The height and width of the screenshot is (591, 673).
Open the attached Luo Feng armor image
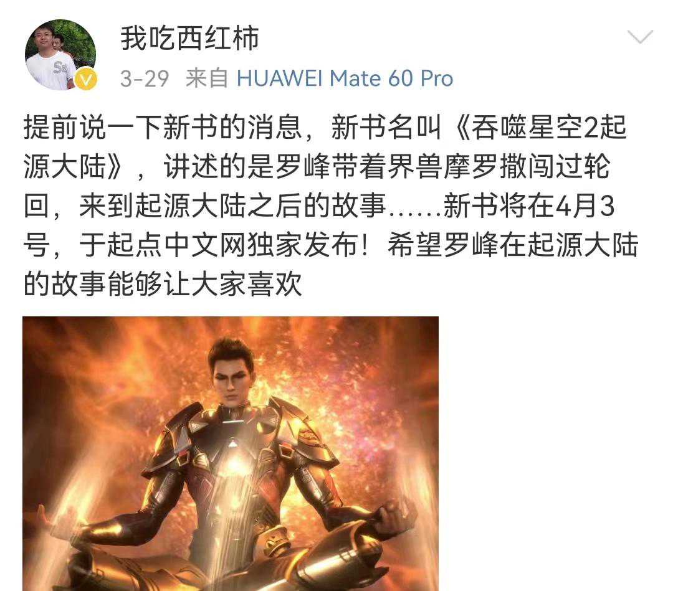click(x=231, y=453)
